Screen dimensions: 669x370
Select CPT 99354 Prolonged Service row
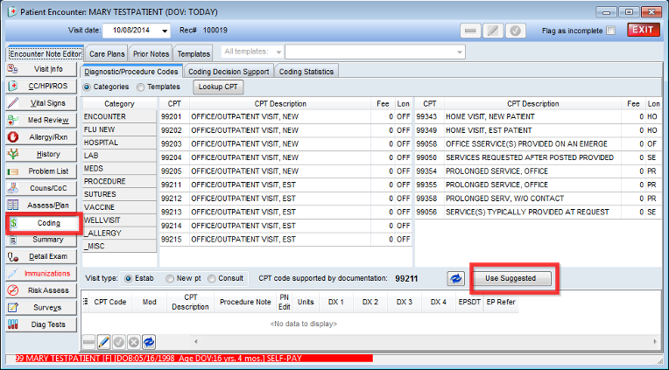(x=537, y=171)
